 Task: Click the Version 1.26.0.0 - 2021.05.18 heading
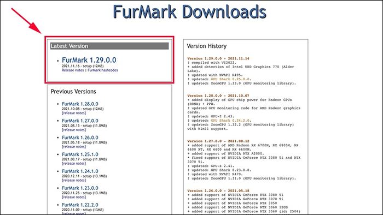pos(218,190)
